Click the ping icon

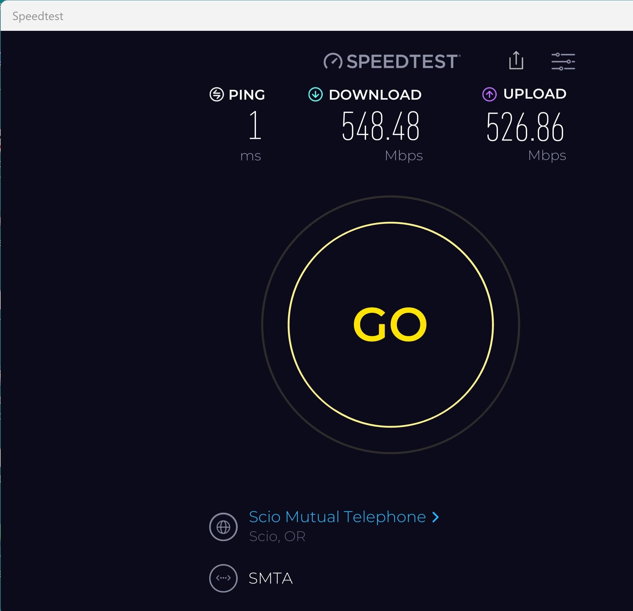coord(217,95)
